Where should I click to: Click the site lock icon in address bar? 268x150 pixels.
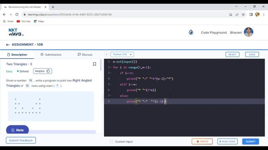tap(25, 15)
